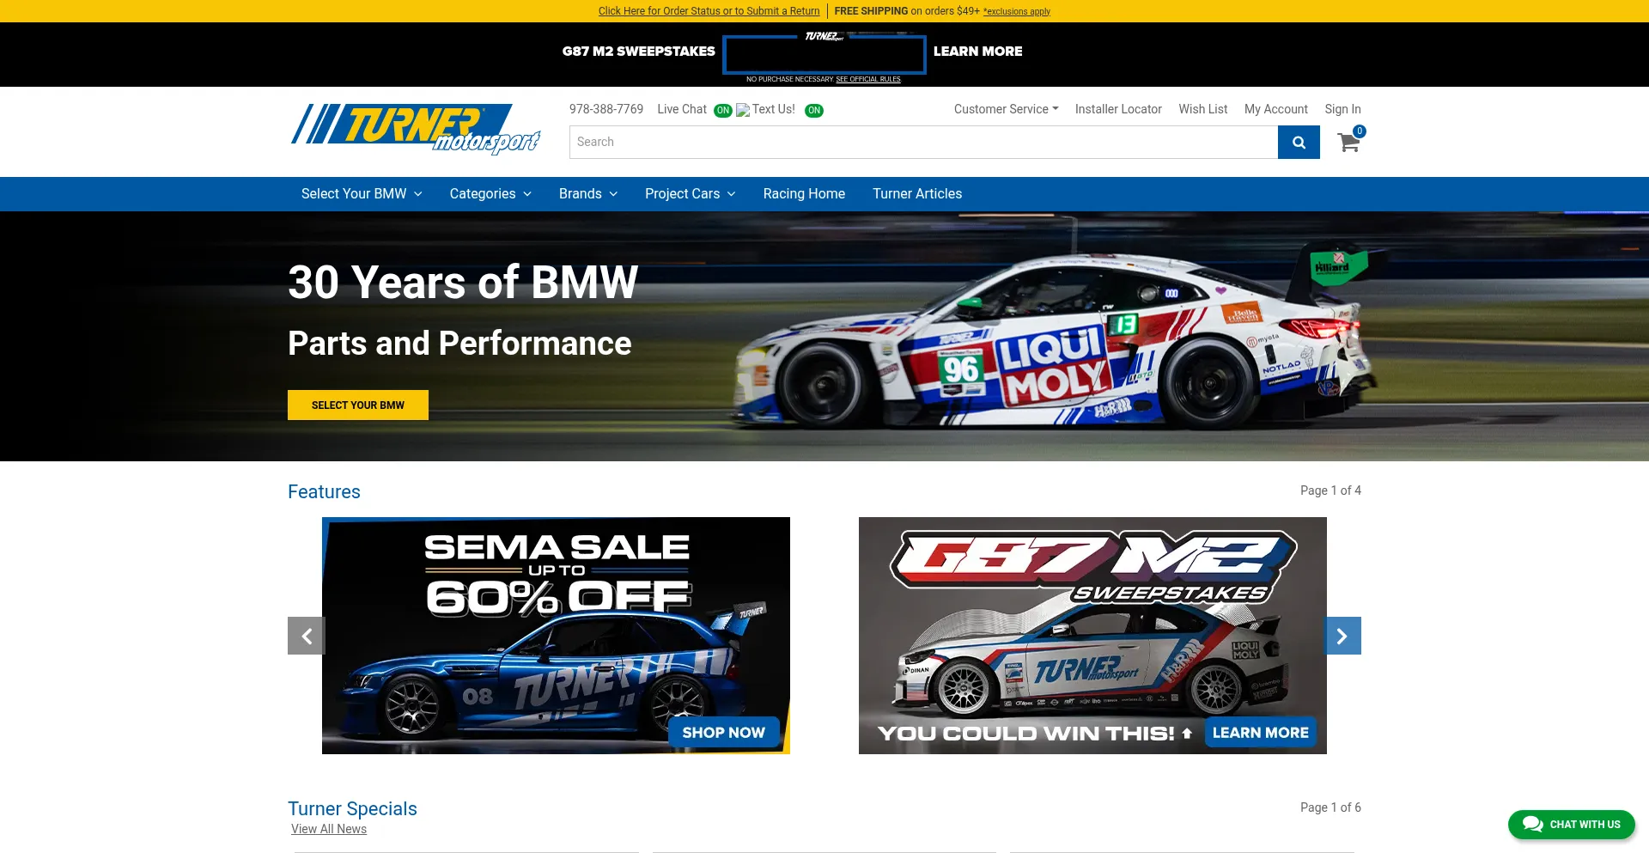Screen dimensions: 1649x853
Task: Open Turner Articles page
Action: click(x=917, y=194)
